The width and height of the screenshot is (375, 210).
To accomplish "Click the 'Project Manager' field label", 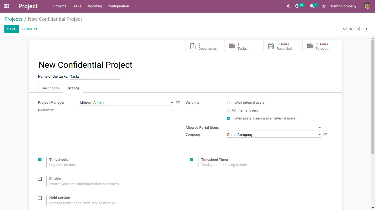I will (51, 103).
